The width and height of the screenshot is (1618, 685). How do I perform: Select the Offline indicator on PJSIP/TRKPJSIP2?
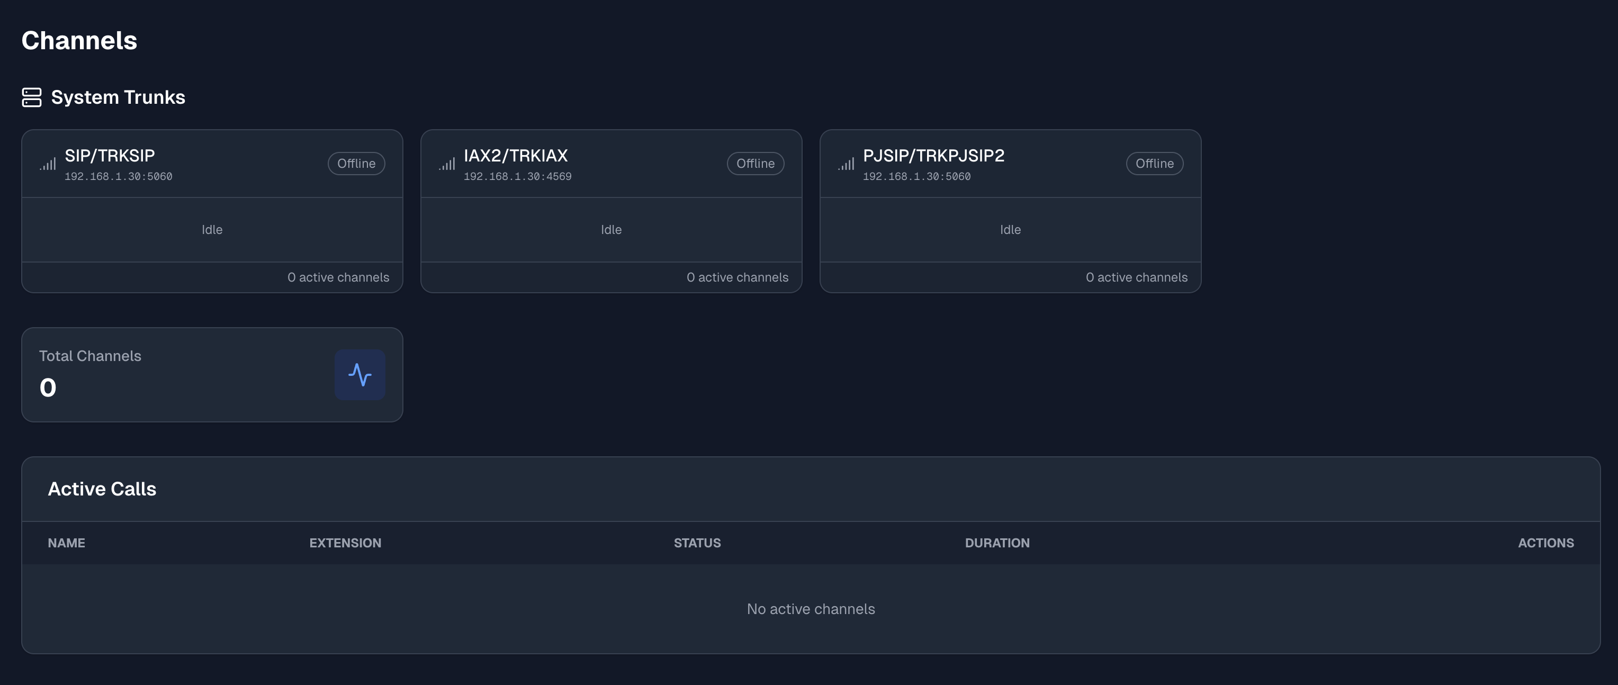pos(1154,163)
